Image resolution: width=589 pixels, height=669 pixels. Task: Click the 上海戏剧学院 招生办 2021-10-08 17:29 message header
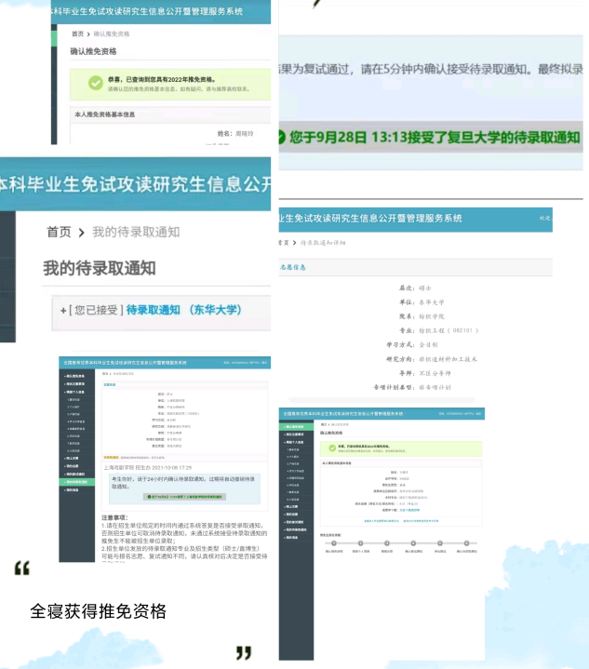click(x=148, y=468)
